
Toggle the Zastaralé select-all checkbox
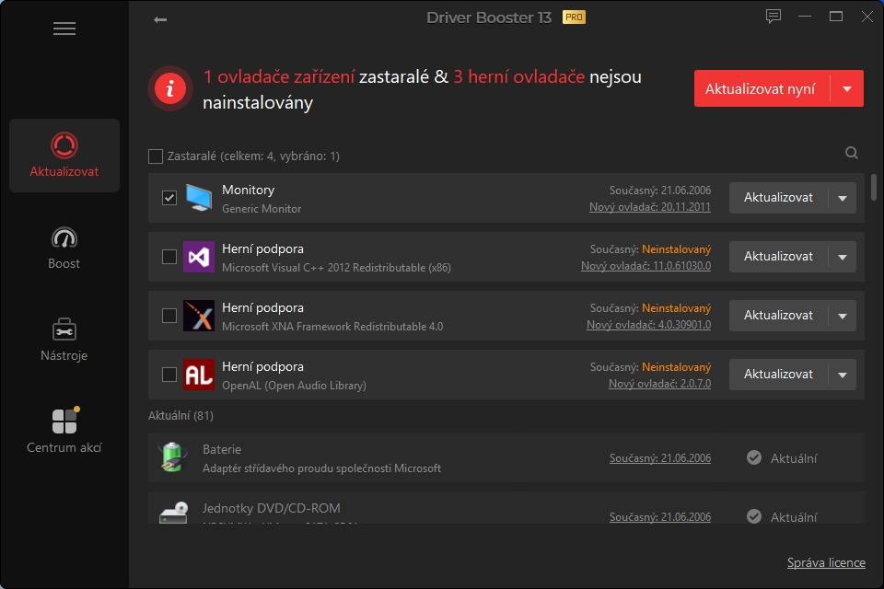[156, 156]
